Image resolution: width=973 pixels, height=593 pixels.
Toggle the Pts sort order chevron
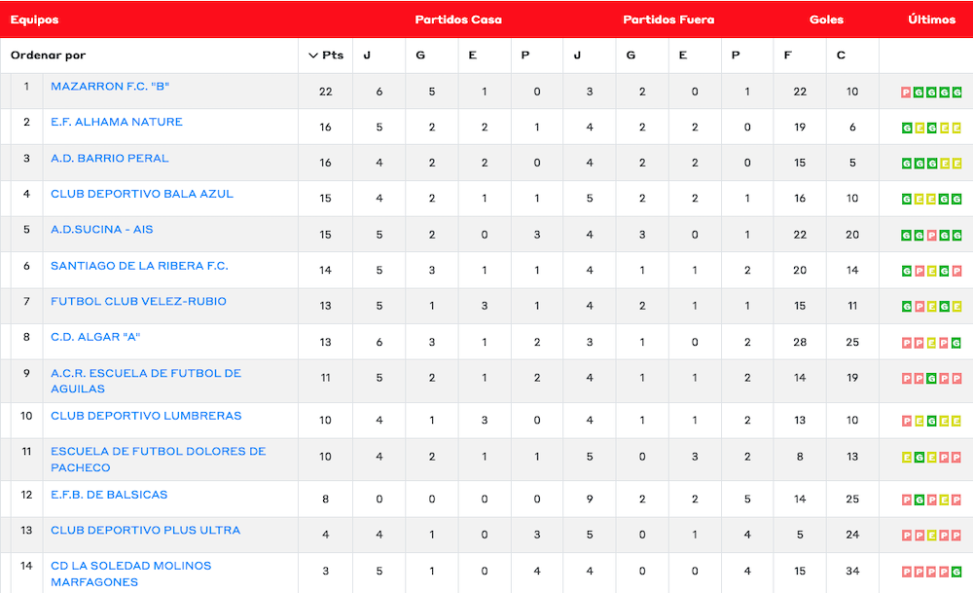(313, 56)
